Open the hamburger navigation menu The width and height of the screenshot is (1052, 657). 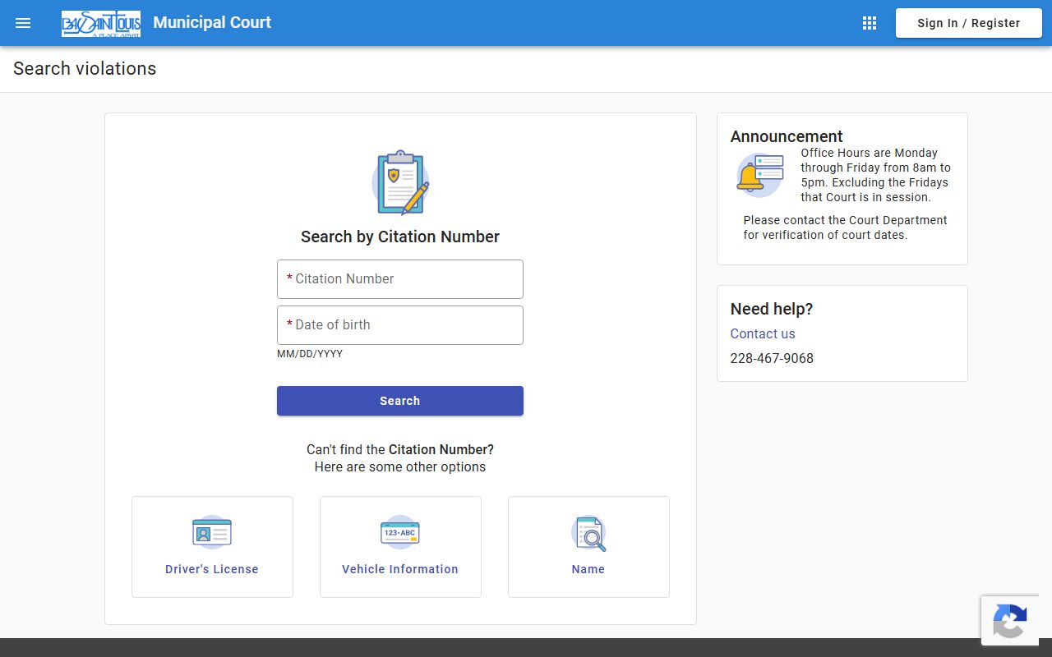click(23, 23)
